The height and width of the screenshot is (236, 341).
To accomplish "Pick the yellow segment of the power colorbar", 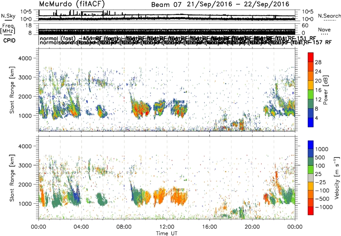I will (x=311, y=85).
